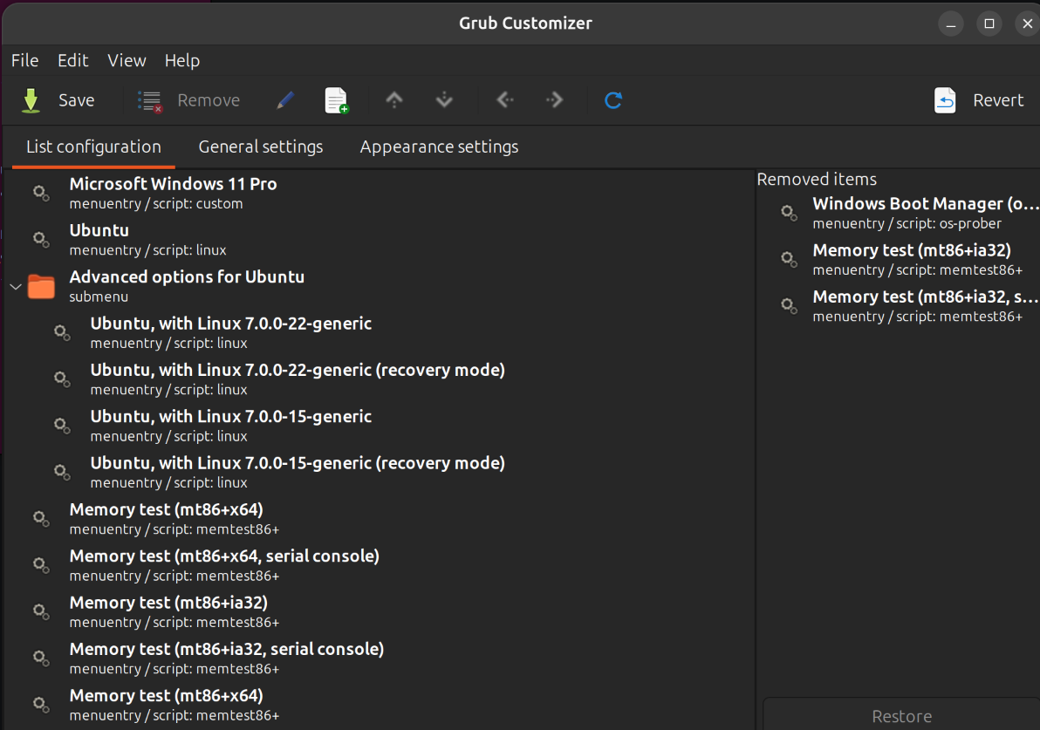Click the Remove entry list icon

[150, 101]
